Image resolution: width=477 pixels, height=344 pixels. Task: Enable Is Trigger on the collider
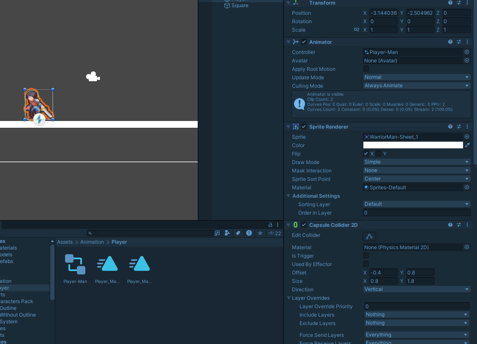tap(366, 255)
